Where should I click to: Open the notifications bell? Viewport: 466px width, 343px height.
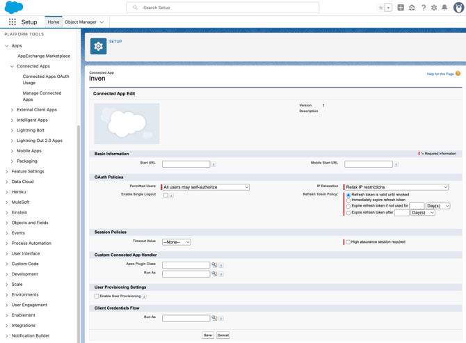pyautogui.click(x=444, y=8)
